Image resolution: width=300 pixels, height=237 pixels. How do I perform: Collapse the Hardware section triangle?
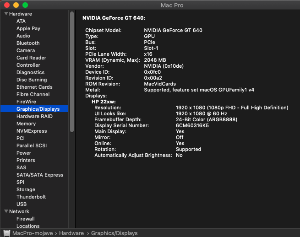6,14
